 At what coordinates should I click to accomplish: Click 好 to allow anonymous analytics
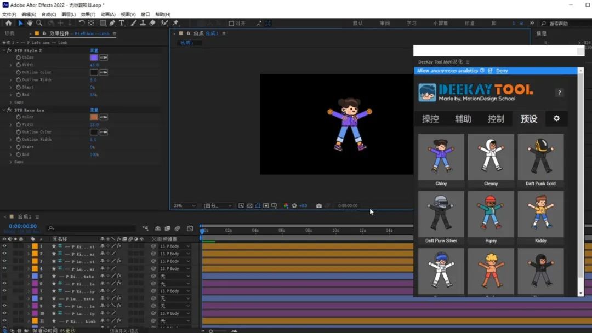[490, 71]
